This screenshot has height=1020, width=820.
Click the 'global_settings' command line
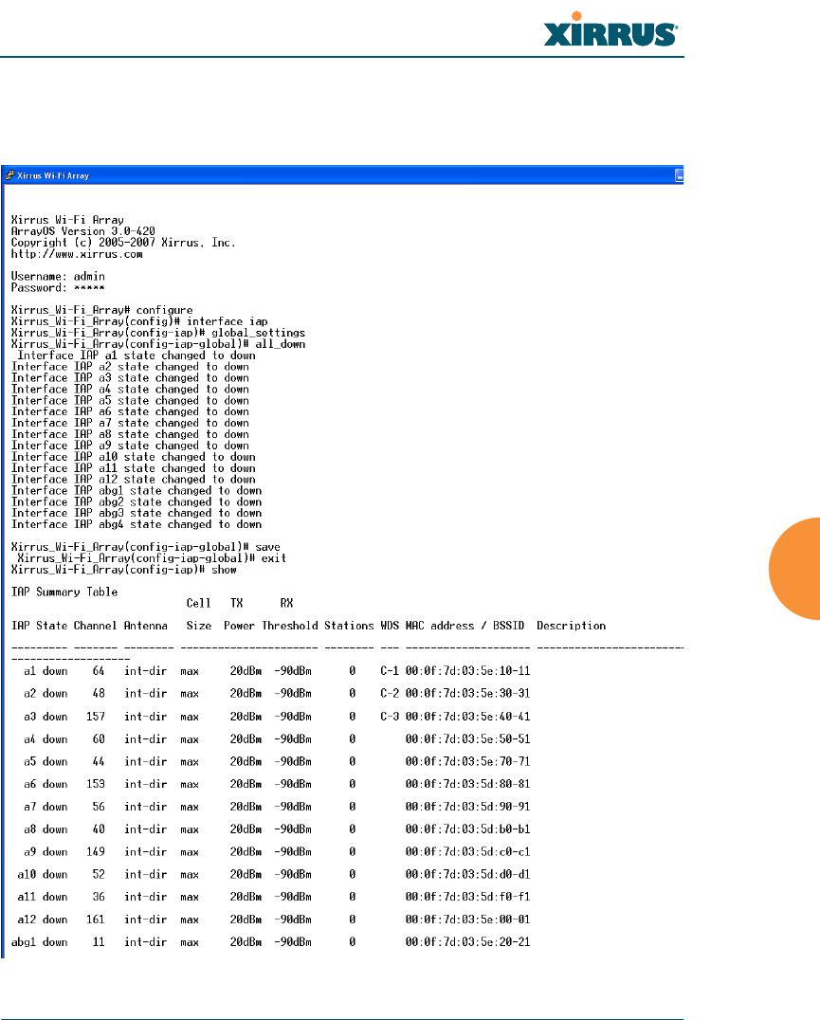pyautogui.click(x=158, y=333)
